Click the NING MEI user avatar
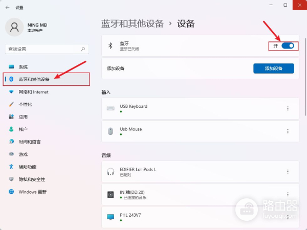Image resolution: width=307 pixels, height=230 pixels. pos(14,27)
